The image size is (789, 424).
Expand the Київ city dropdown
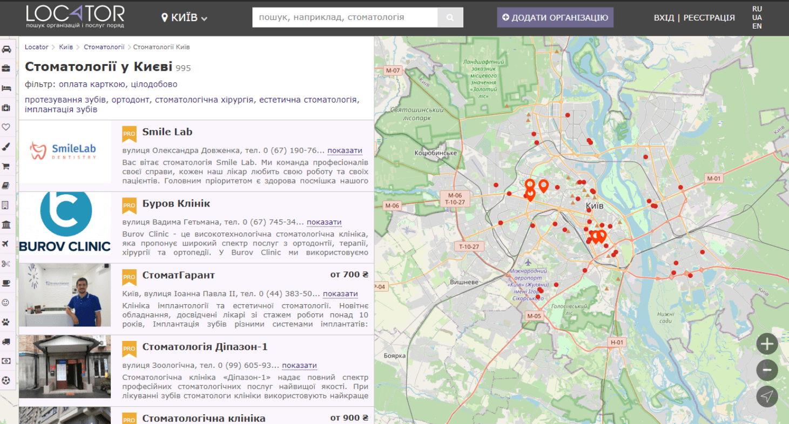click(x=185, y=18)
